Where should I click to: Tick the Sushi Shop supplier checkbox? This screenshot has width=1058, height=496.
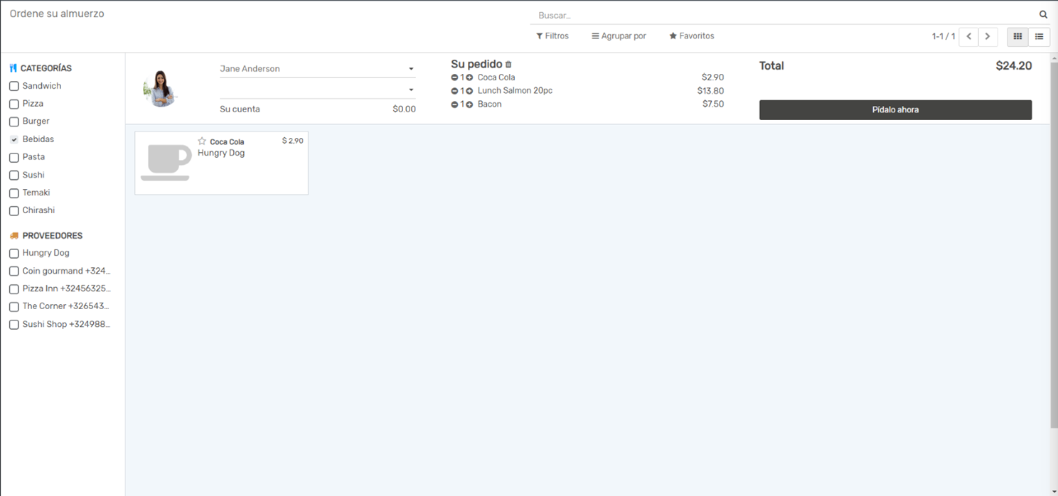(14, 325)
